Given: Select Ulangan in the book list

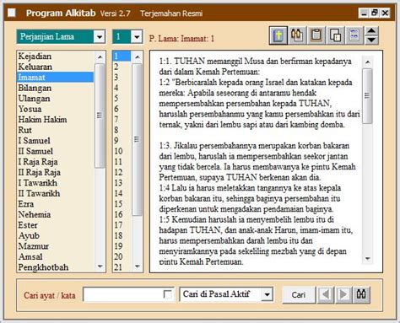Looking at the screenshot, I should coord(55,99).
